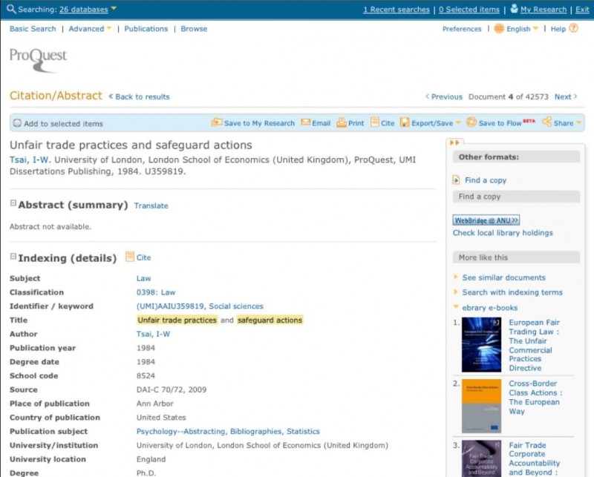The width and height of the screenshot is (594, 477).
Task: Click the Save to My Research folder icon
Action: pyautogui.click(x=217, y=122)
